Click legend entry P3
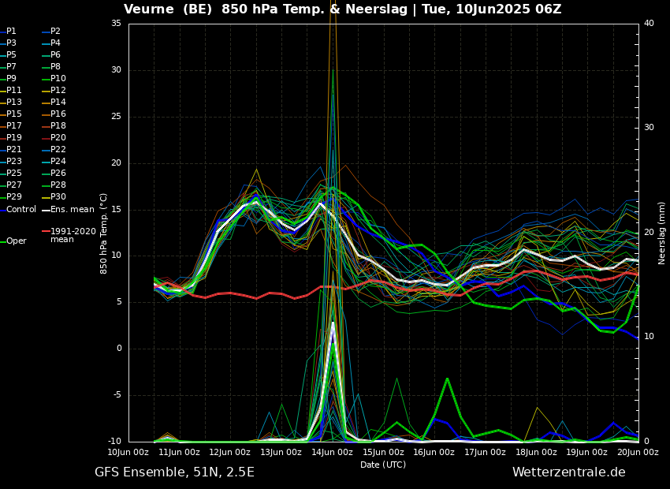The image size is (670, 489). (9, 43)
